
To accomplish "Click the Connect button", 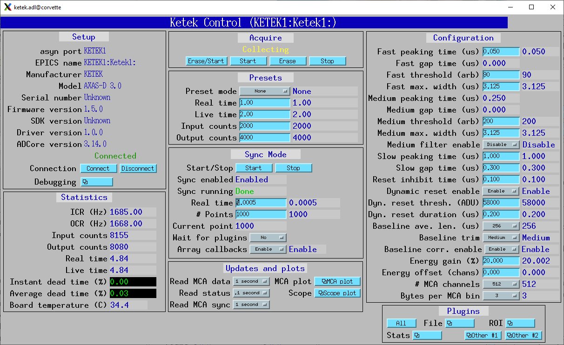I will (98, 168).
